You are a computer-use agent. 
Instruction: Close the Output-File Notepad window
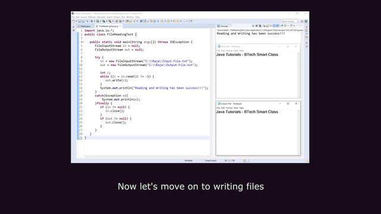[x=296, y=103]
